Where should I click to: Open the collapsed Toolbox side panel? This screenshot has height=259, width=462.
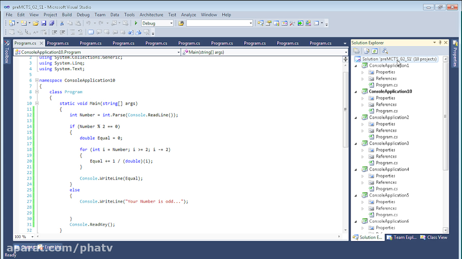coord(7,52)
